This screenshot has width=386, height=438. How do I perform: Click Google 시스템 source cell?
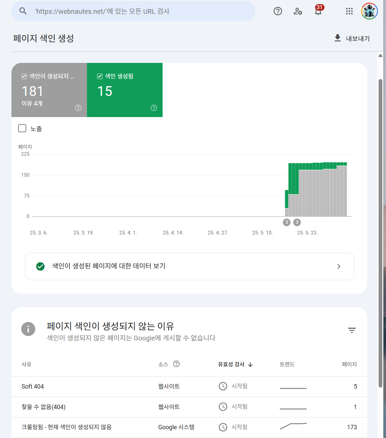pyautogui.click(x=176, y=427)
